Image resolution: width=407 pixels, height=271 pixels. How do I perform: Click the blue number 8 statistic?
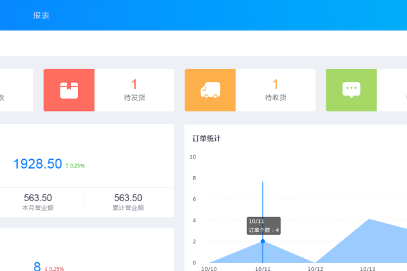[37, 266]
